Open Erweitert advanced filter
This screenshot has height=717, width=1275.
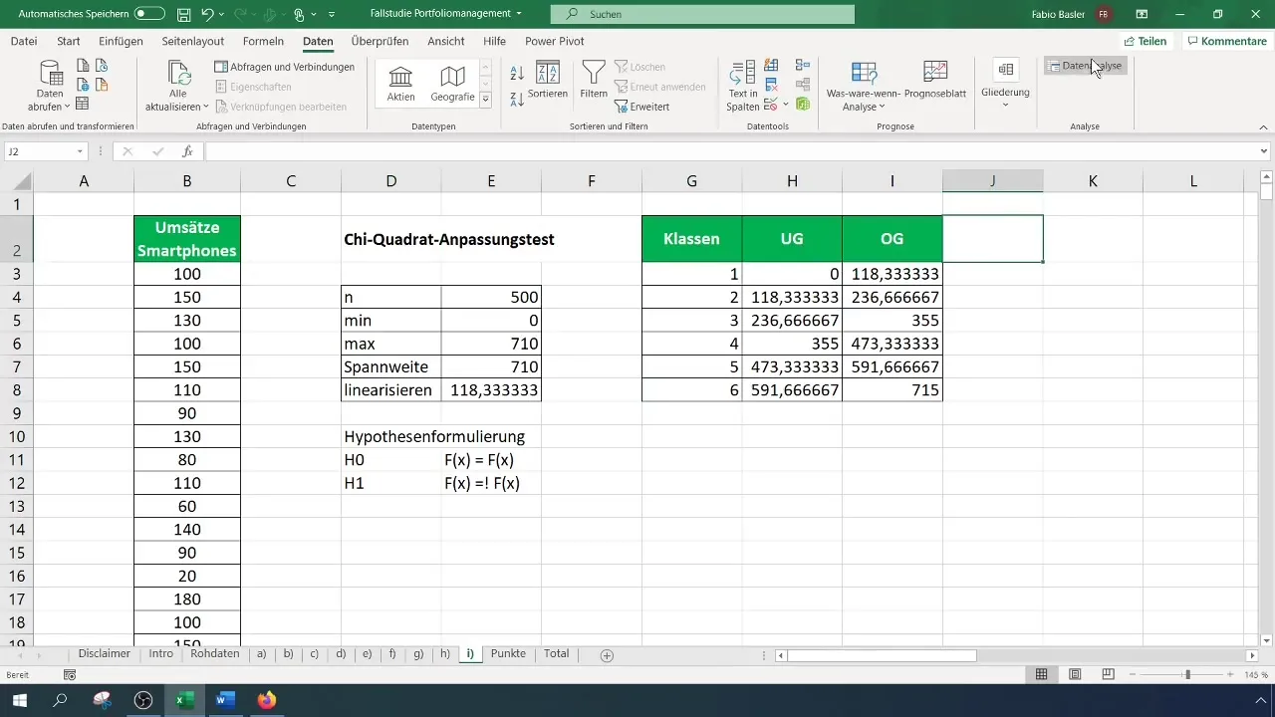click(642, 107)
